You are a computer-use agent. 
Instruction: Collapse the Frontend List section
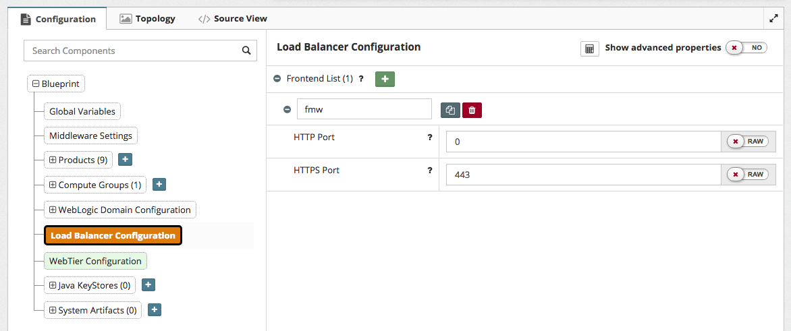click(x=277, y=79)
